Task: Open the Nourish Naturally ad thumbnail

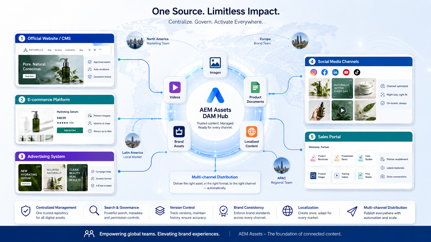Action: 54,177
